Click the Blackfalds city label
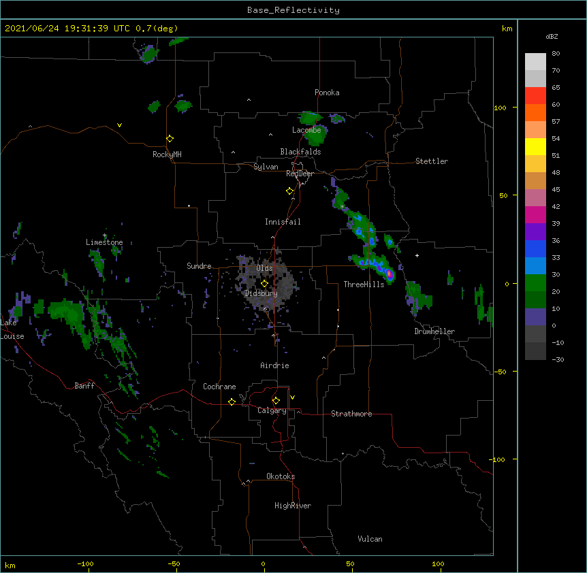The width and height of the screenshot is (587, 573). point(300,152)
